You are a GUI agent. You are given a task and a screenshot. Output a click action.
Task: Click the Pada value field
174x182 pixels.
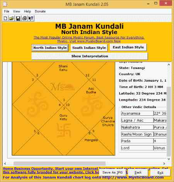click(160, 141)
